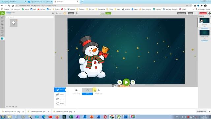Click the user avatar icon
This screenshot has width=211, height=119.
tap(209, 13)
